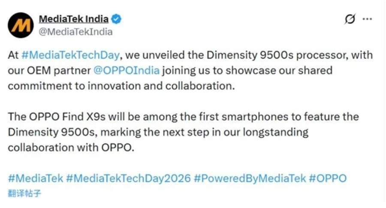Click the "our OEM partner" text

[x=49, y=70]
